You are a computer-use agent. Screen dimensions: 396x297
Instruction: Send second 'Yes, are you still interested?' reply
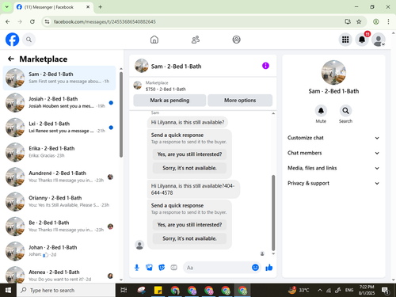pyautogui.click(x=189, y=225)
